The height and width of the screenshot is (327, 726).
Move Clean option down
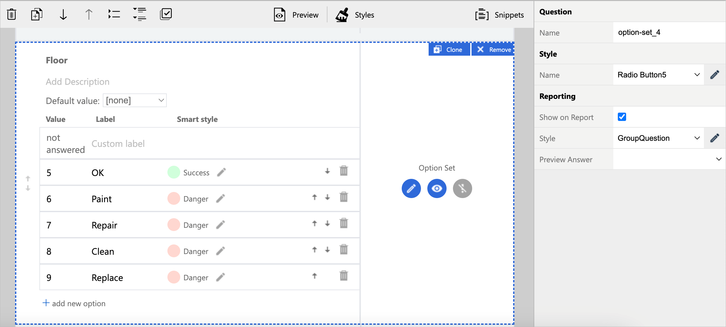tap(327, 250)
